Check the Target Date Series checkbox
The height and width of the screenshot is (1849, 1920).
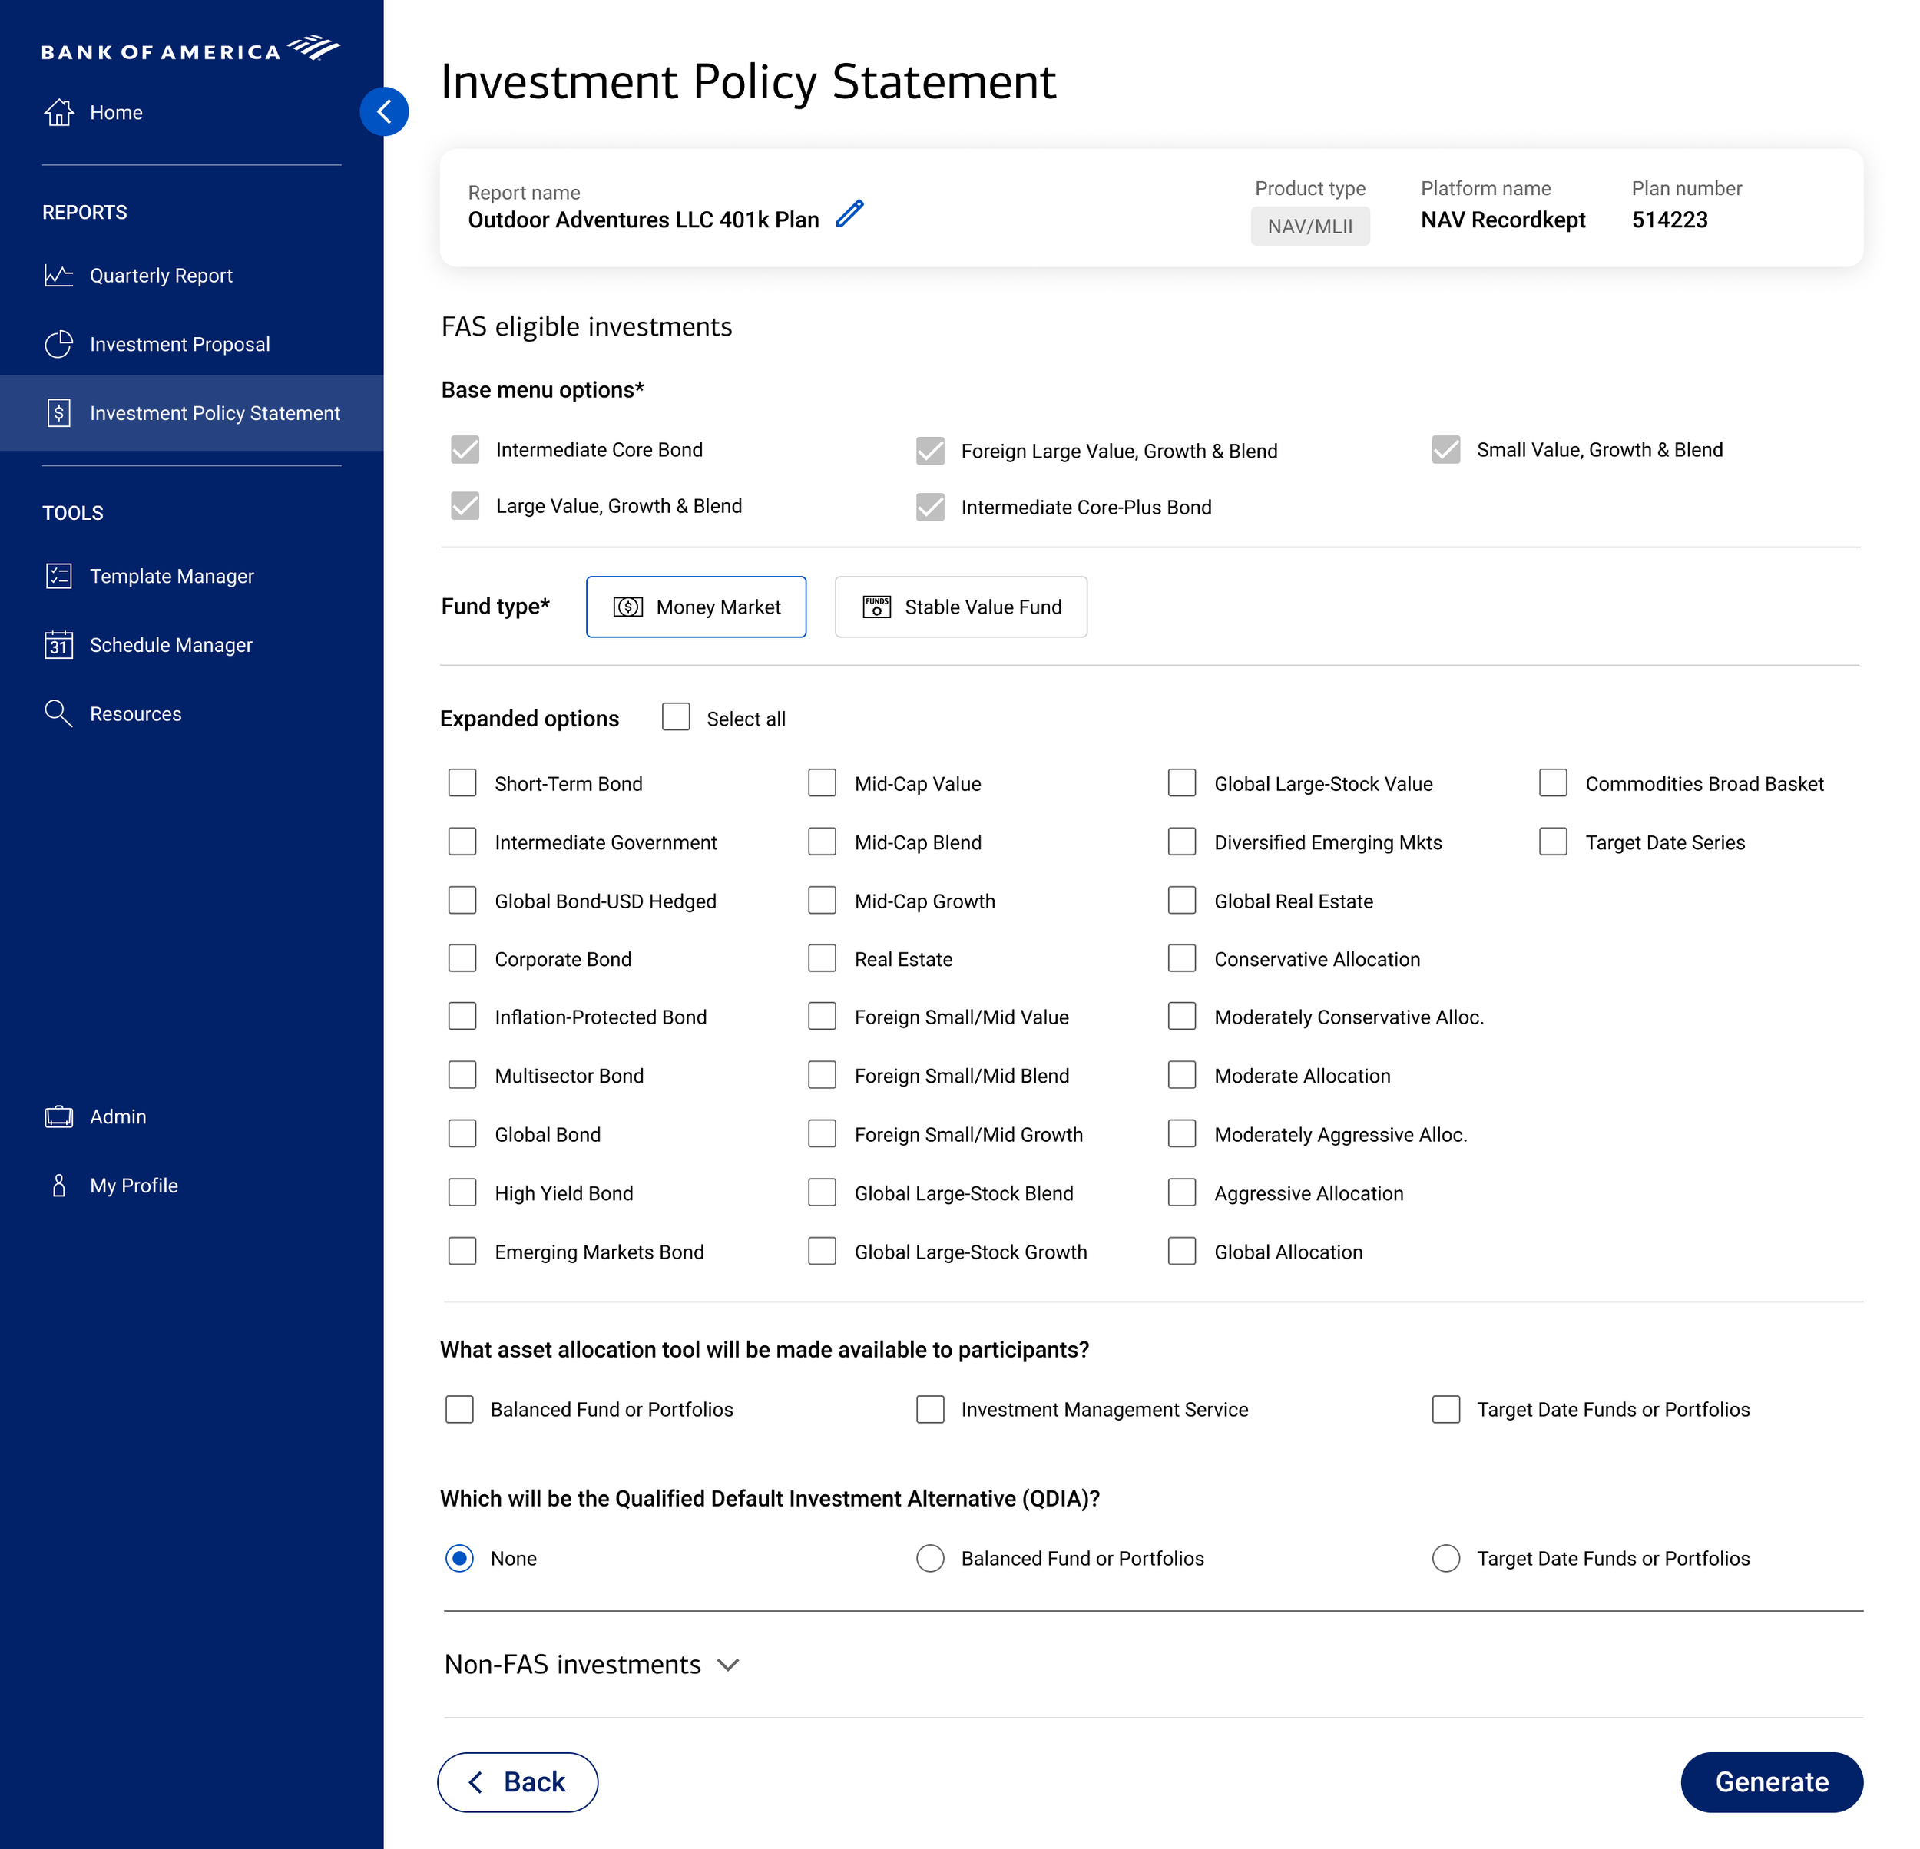click(x=1553, y=842)
